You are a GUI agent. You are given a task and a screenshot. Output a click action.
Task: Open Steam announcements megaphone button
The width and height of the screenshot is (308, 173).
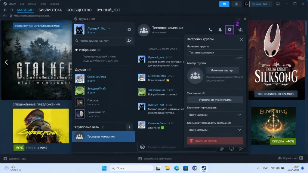point(224,4)
